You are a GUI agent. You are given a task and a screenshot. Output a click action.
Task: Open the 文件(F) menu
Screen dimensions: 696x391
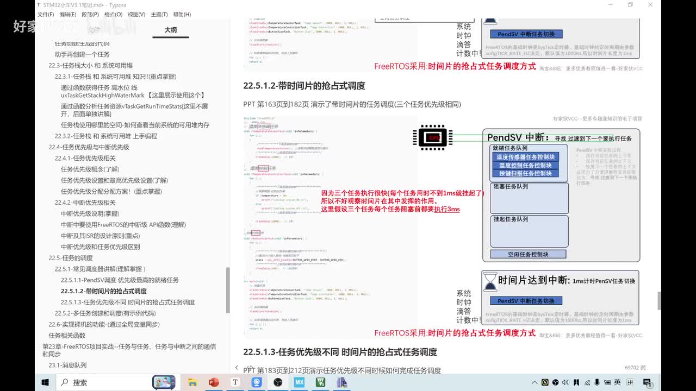45,15
